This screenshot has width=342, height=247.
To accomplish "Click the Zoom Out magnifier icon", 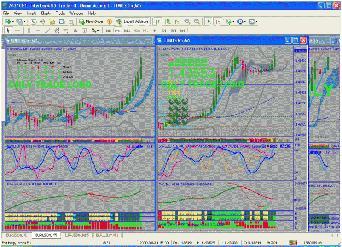I will point(197,21).
